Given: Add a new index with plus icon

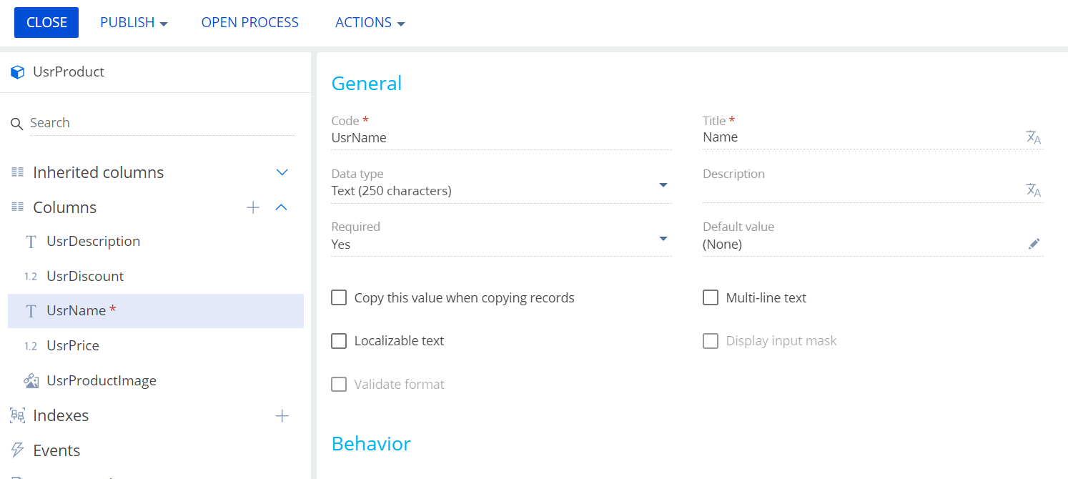Looking at the screenshot, I should 282,415.
